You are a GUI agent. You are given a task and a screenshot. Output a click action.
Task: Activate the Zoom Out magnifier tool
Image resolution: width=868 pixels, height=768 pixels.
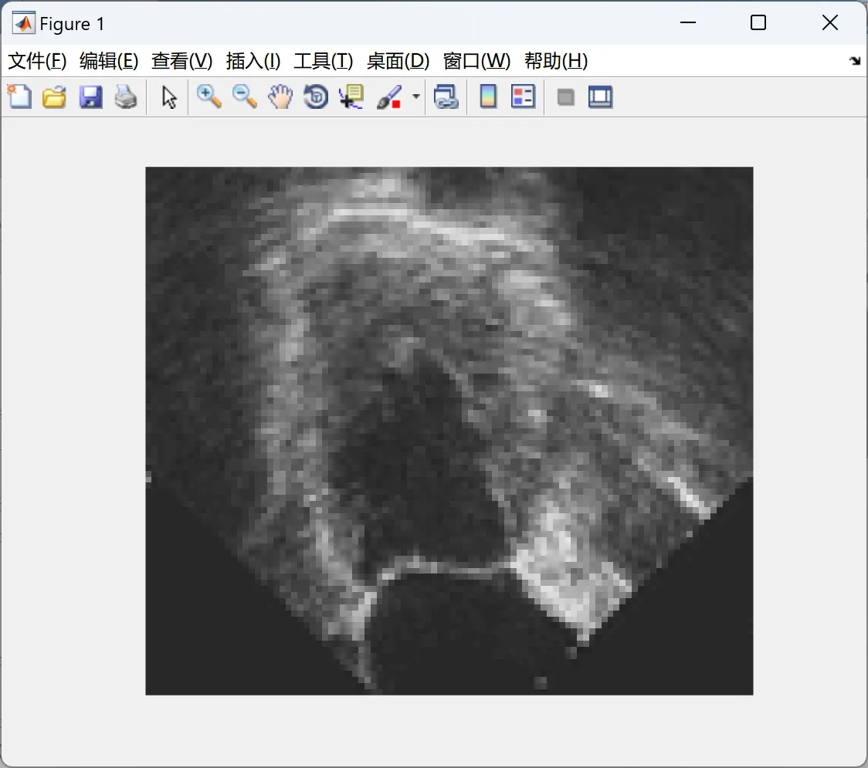244,96
